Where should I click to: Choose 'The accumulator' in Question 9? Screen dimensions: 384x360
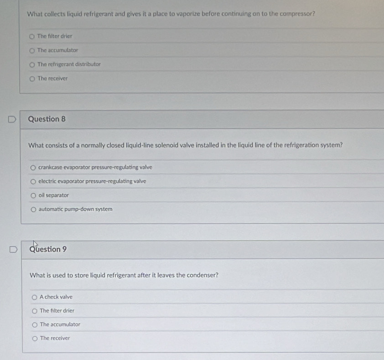tap(35, 325)
